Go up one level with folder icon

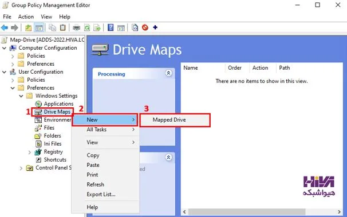point(28,27)
